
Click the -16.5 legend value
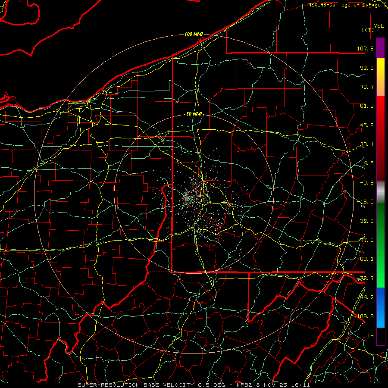pyautogui.click(x=365, y=202)
